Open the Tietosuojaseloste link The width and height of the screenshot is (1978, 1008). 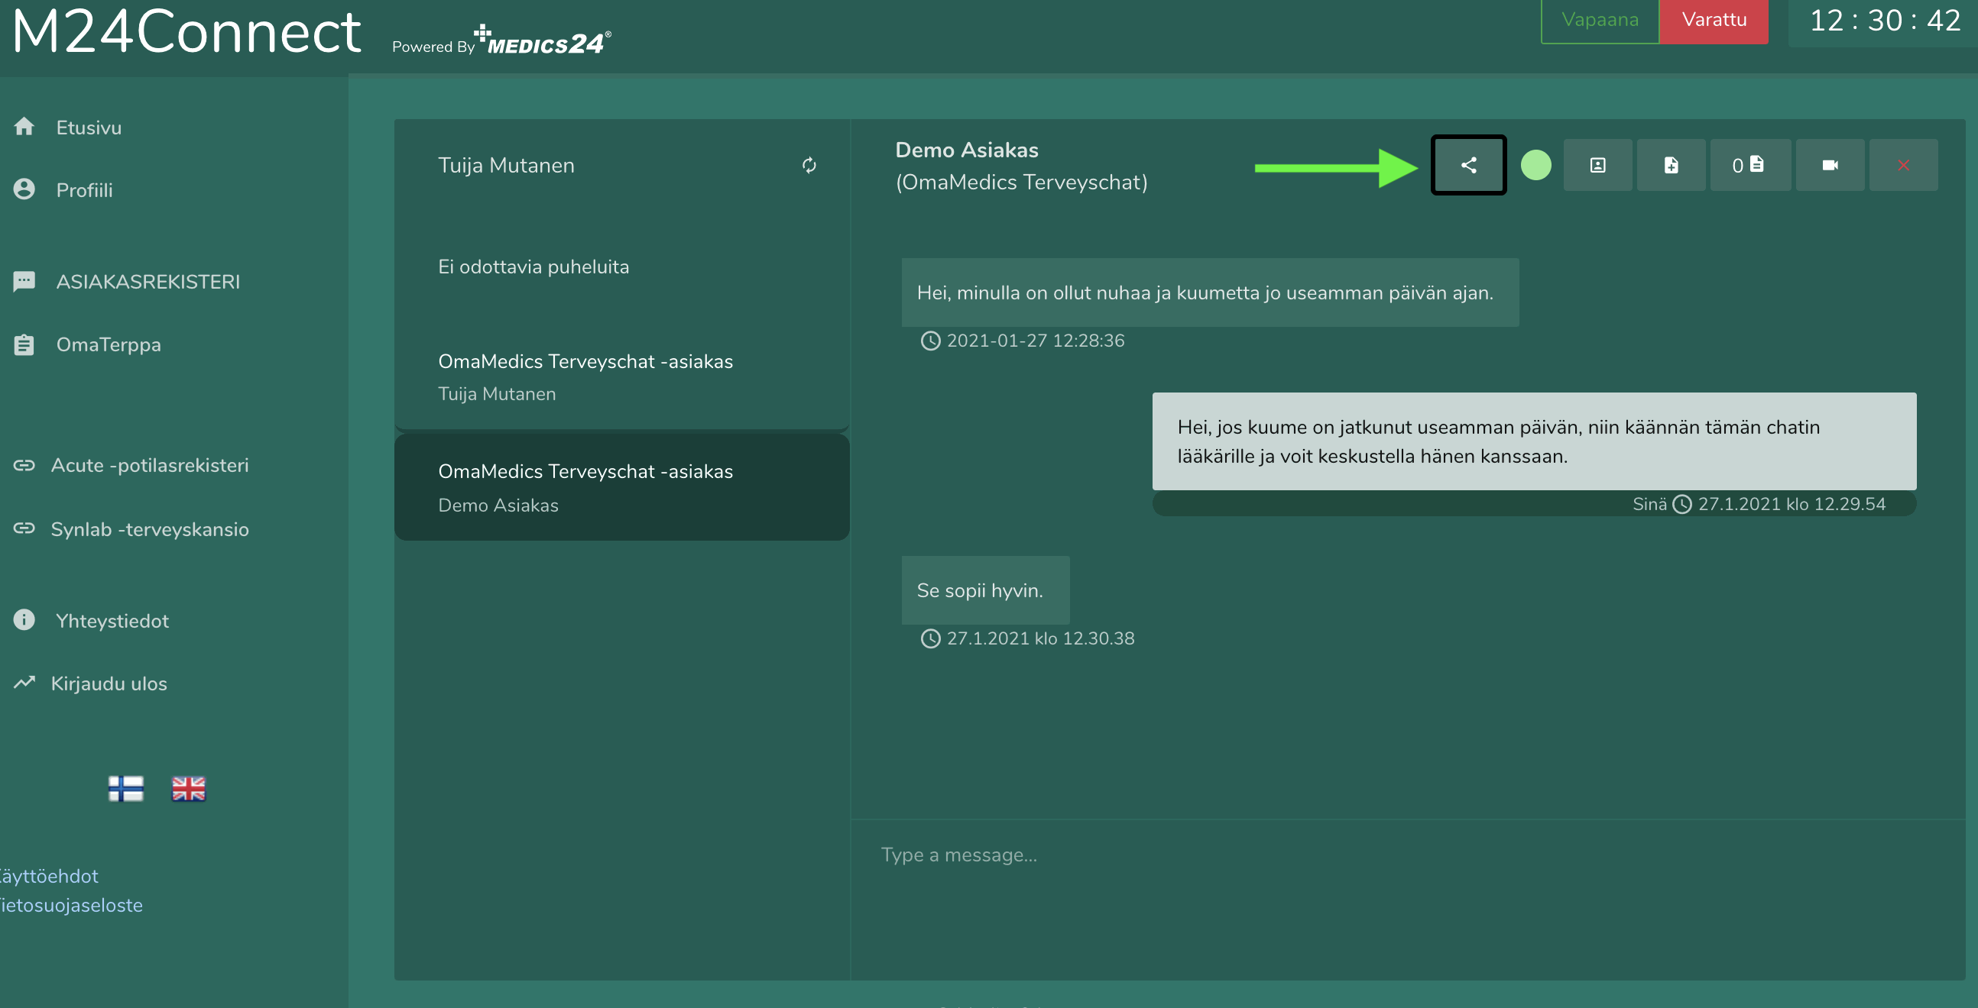[x=70, y=905]
